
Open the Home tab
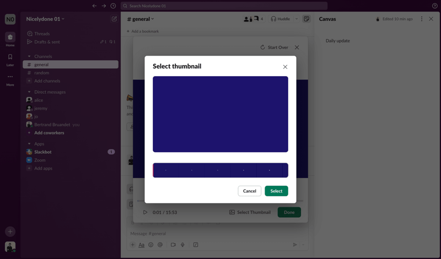coord(10,39)
